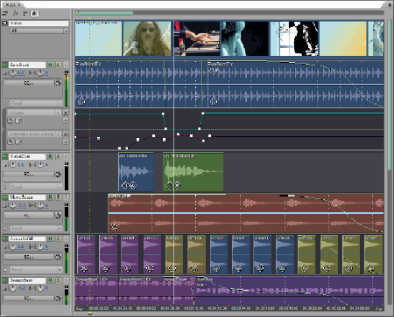Click the yellow playhead marker on the timeline ruler
394x317 pixels.
pyautogui.click(x=89, y=314)
